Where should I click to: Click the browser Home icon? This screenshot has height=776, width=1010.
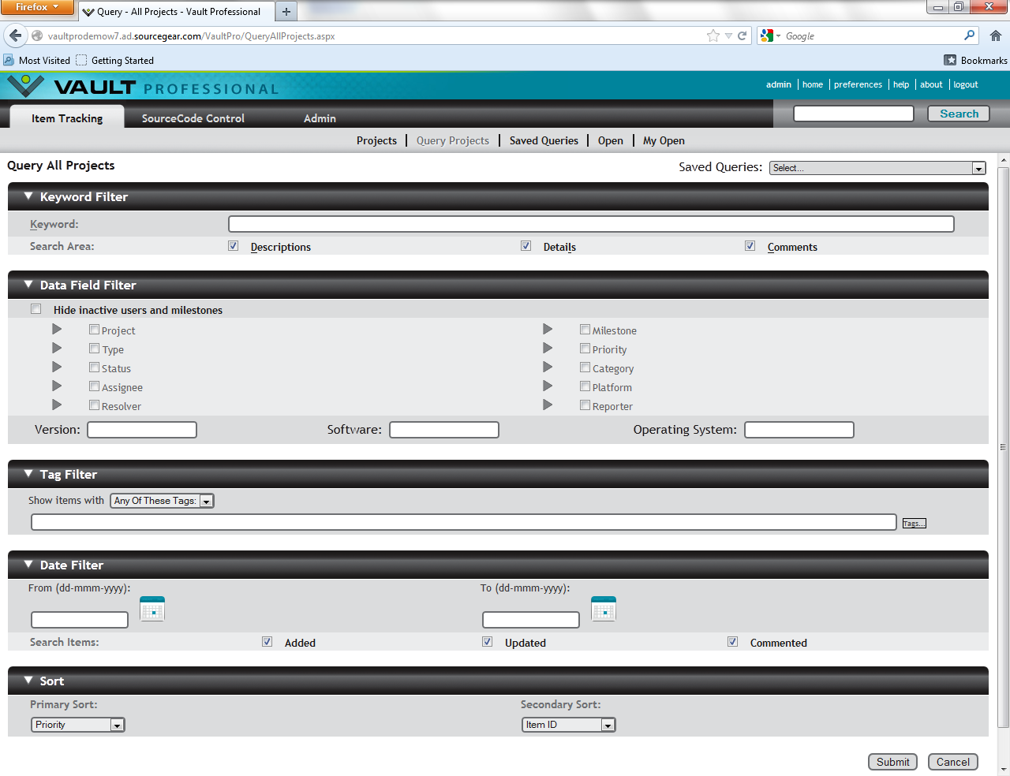point(996,35)
